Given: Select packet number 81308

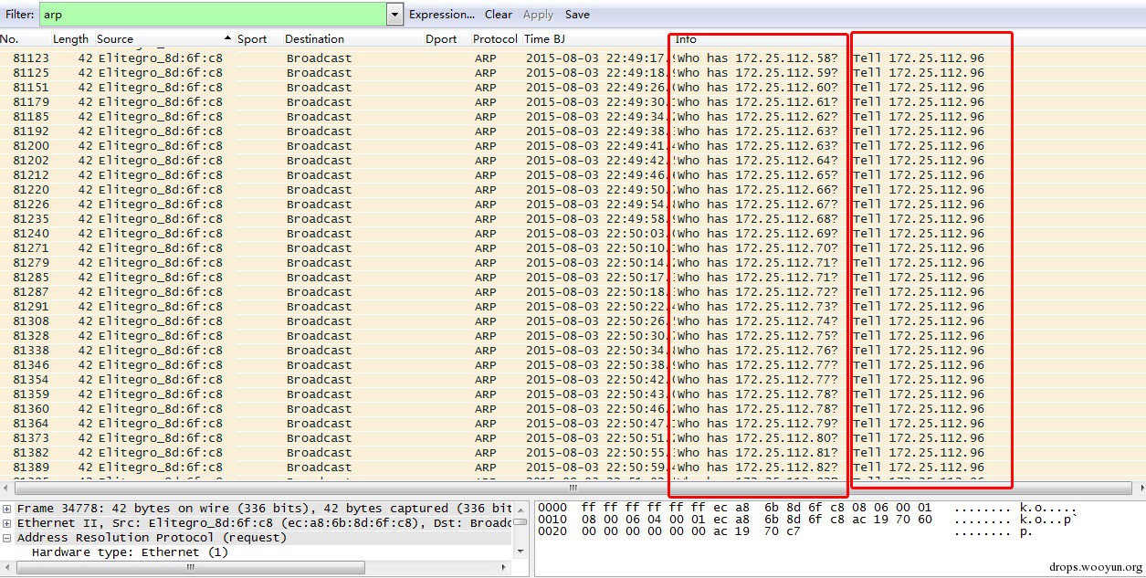Looking at the screenshot, I should click(x=31, y=321).
